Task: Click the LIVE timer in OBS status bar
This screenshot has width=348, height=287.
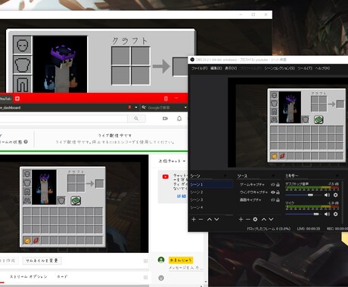Action: 309,229
